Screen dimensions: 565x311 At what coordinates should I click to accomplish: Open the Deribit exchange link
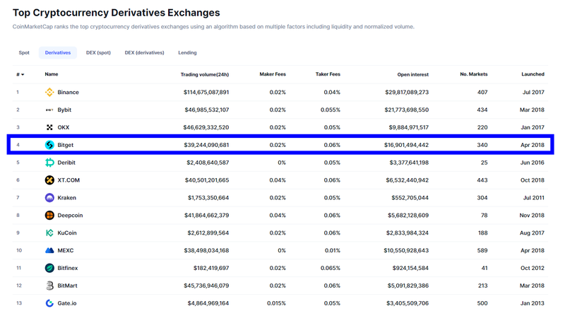pos(66,163)
